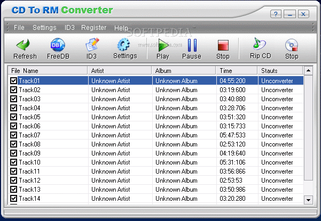Select the Track12 file name

pos(30,180)
